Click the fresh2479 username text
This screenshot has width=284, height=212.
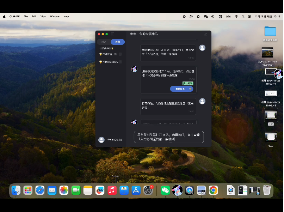coord(115,140)
